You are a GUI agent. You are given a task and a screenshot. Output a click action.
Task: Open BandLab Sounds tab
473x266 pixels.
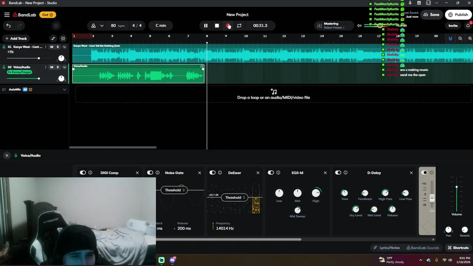click(423, 248)
